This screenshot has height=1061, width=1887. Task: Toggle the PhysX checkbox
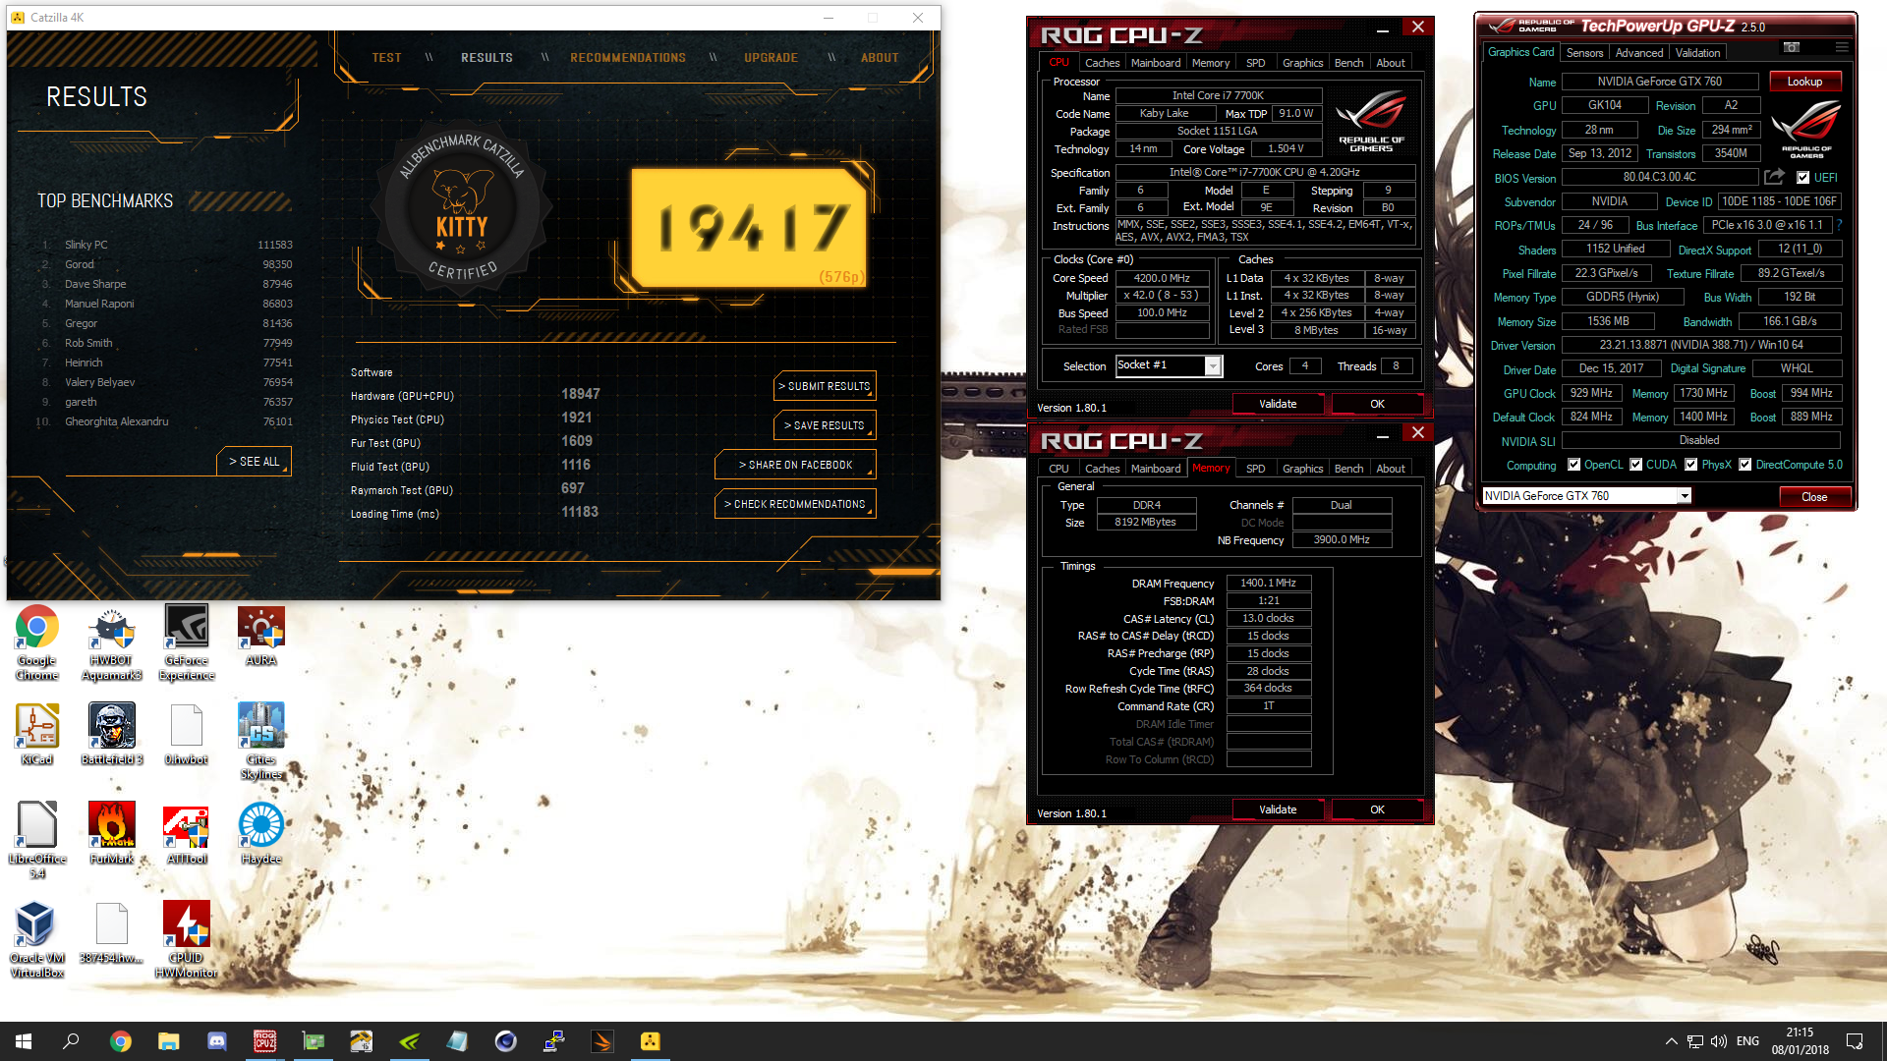click(x=1691, y=465)
